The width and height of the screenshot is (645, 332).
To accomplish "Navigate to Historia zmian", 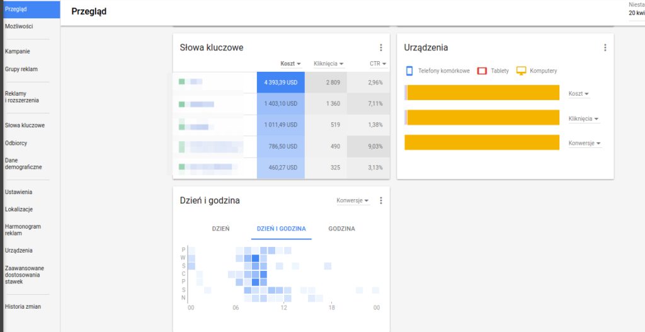I will (x=23, y=307).
